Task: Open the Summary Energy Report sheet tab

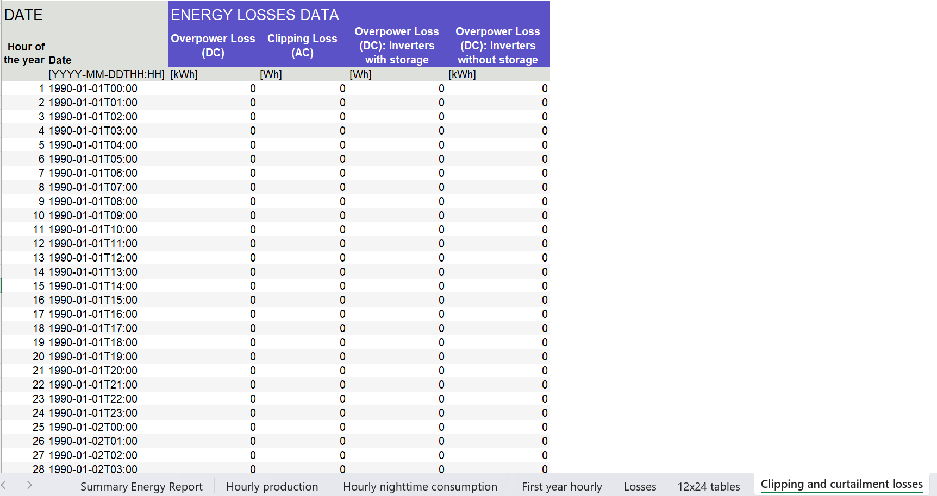Action: (141, 487)
